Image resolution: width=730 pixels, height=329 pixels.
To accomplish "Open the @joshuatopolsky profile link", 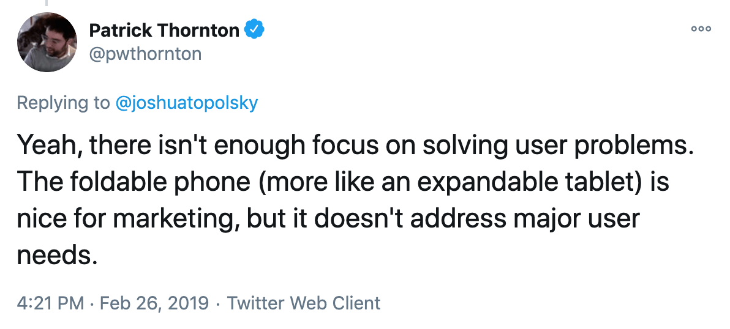I will [187, 102].
